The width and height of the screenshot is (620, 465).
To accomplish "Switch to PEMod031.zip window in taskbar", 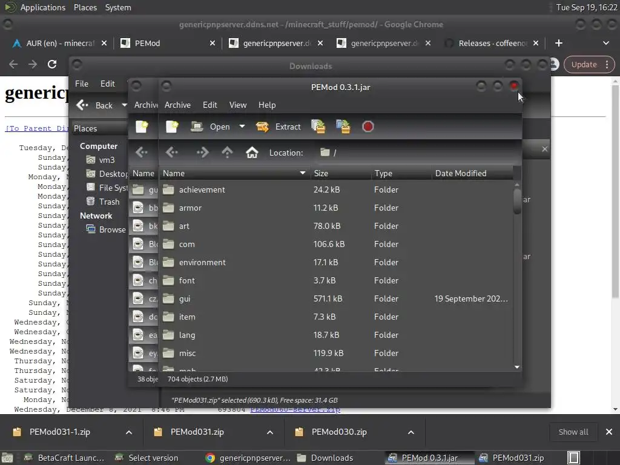I will (x=512, y=458).
